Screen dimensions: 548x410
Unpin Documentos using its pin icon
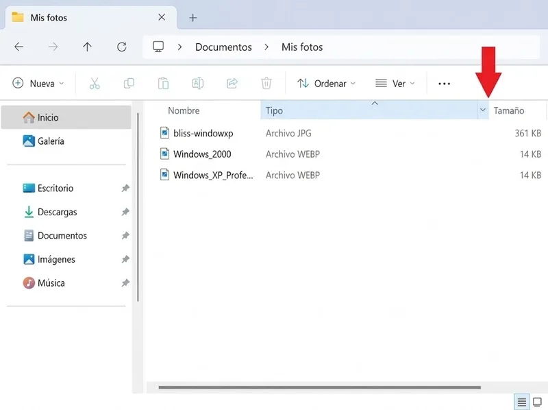125,235
